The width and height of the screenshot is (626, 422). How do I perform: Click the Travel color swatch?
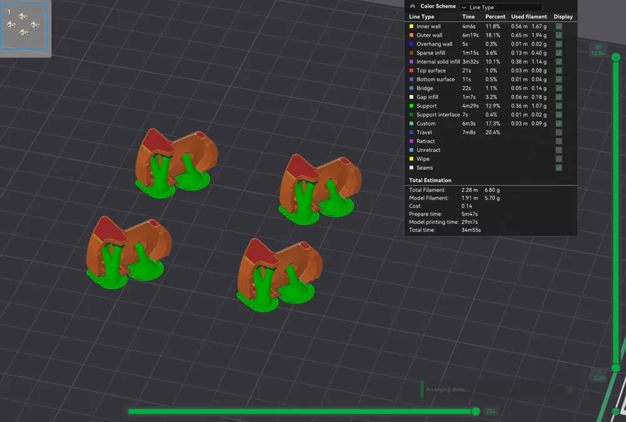[411, 133]
